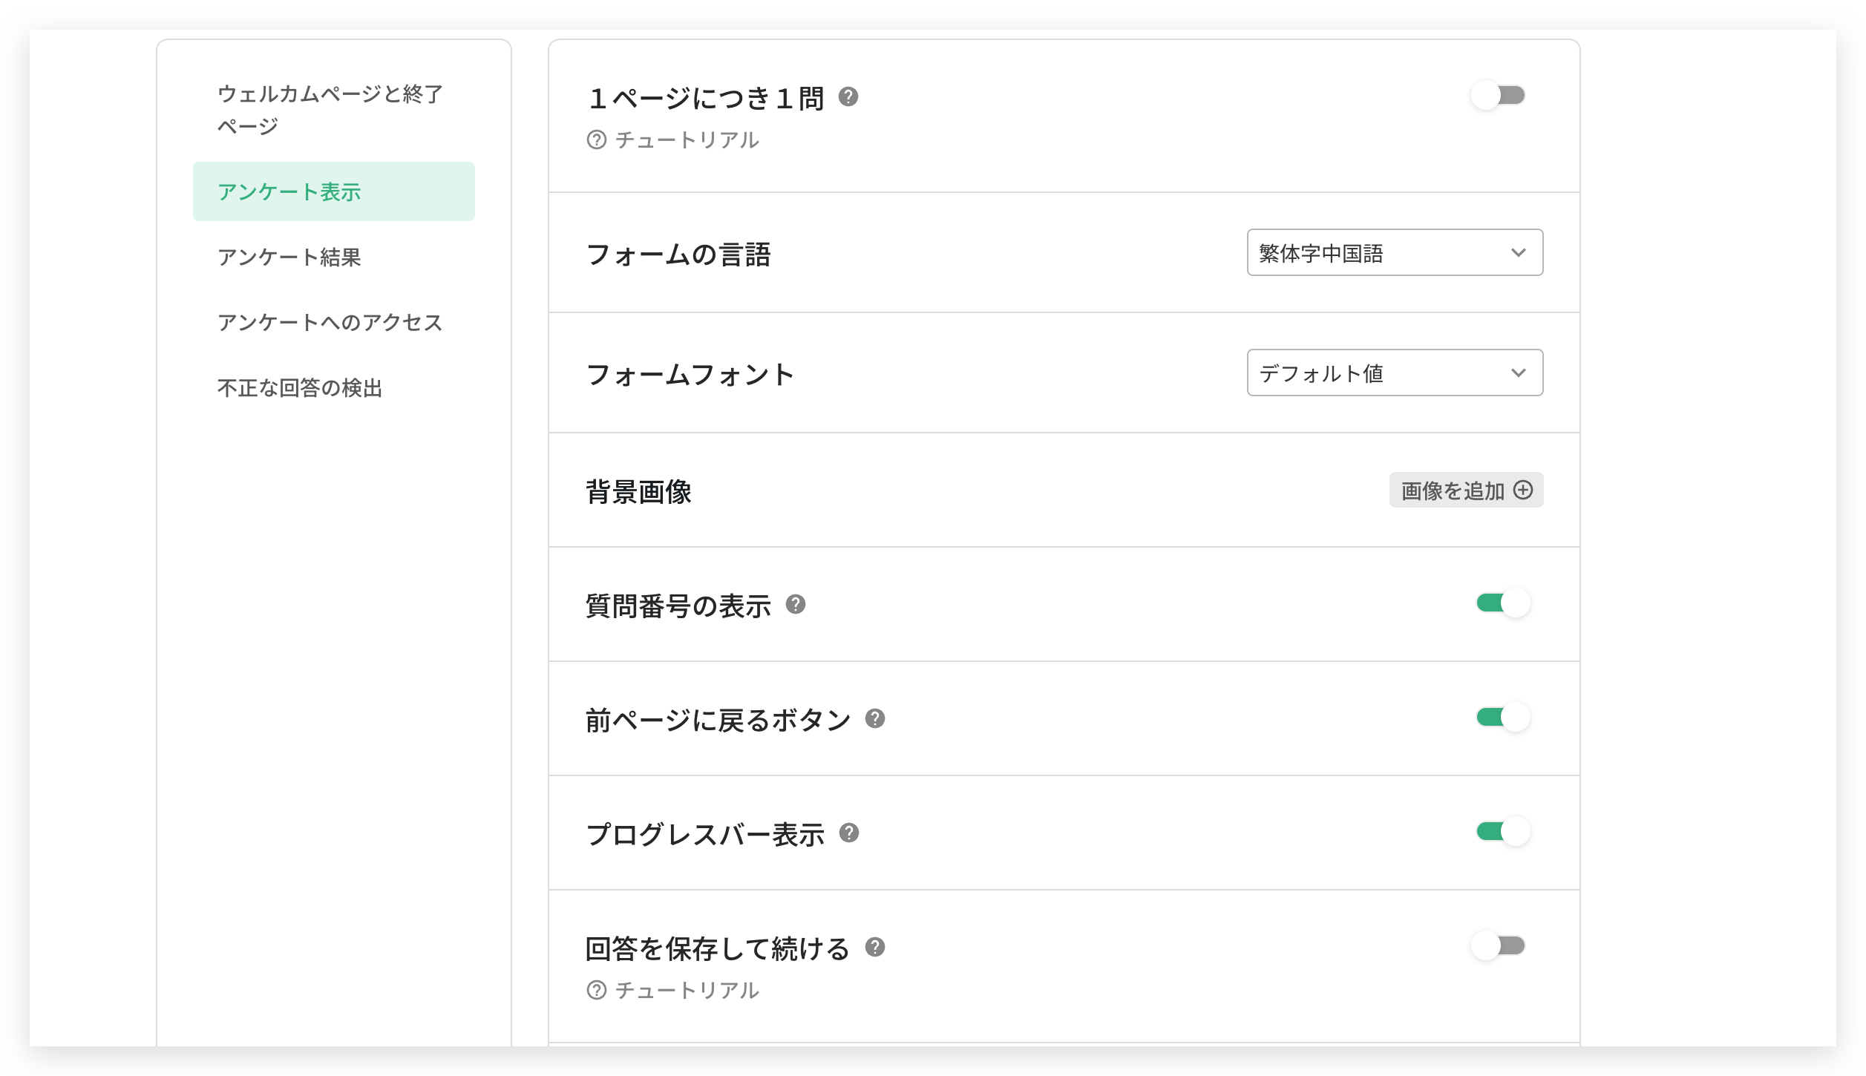Screen dimensions: 1866x1076
Task: Click tutorial icon under 回答を保存して続ける
Action: click(597, 990)
